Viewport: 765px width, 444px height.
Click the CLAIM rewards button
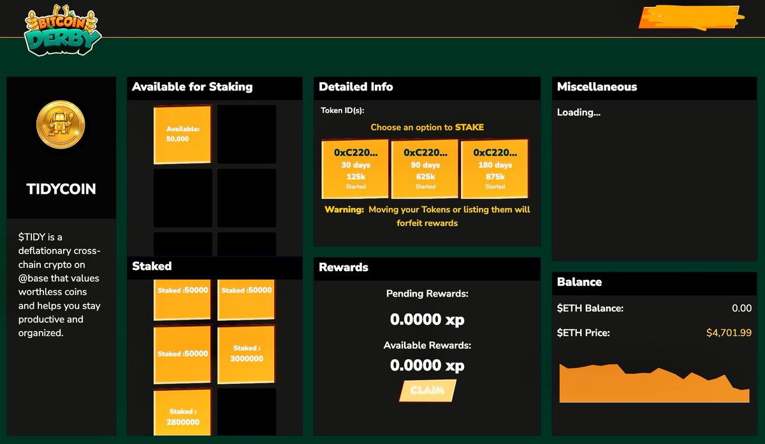pyautogui.click(x=428, y=390)
